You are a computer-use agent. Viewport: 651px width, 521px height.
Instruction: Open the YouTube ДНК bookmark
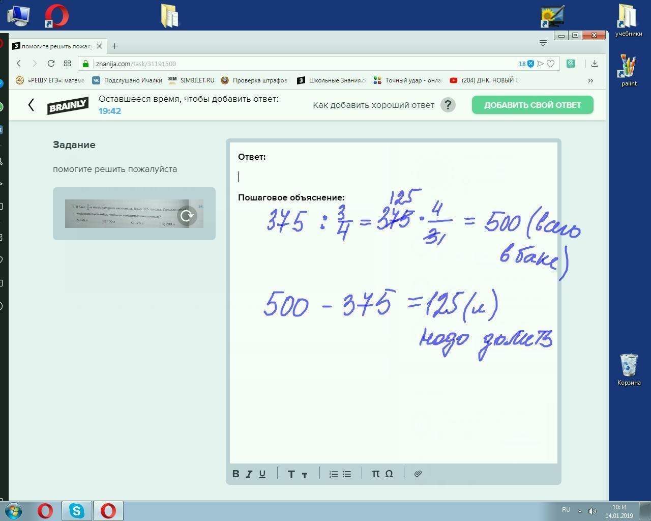[485, 80]
